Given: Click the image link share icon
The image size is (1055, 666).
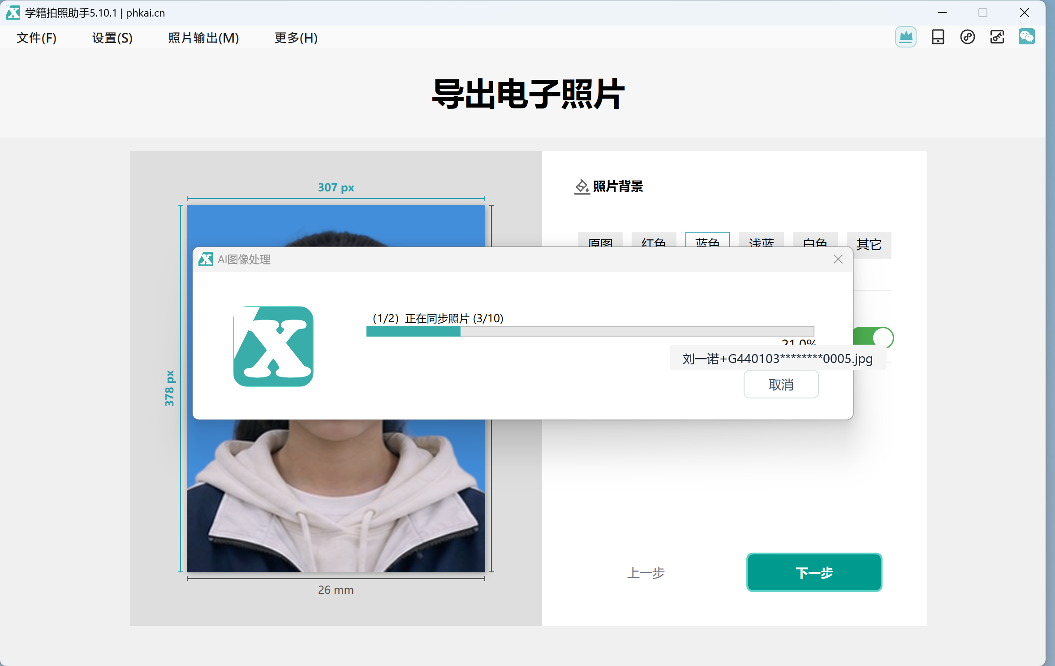Looking at the screenshot, I should tap(997, 37).
